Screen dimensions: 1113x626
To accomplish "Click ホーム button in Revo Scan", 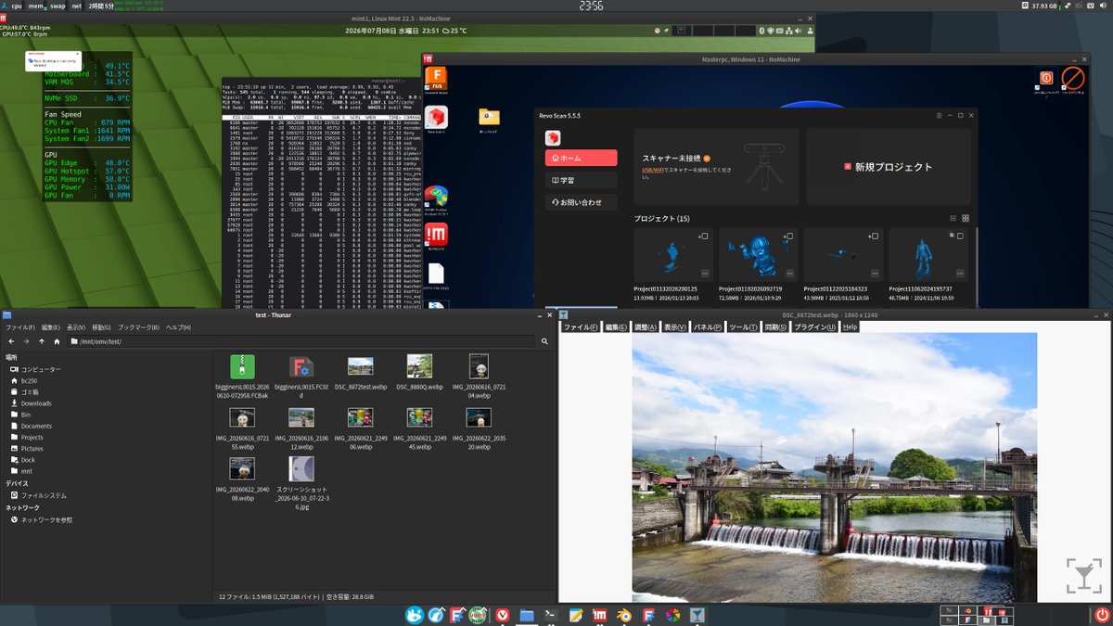I will (x=581, y=159).
